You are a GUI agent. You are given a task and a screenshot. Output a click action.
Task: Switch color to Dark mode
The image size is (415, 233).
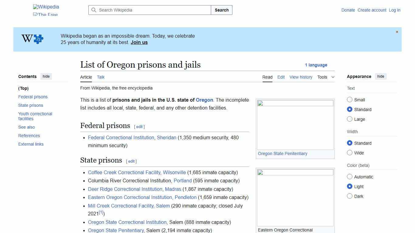[x=350, y=196]
